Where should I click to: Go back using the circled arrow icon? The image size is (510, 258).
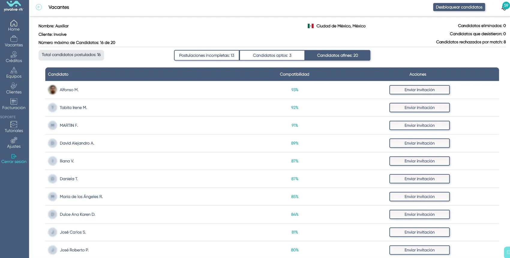[x=39, y=7]
